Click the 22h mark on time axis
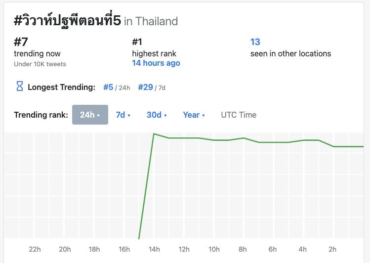 (x=35, y=249)
